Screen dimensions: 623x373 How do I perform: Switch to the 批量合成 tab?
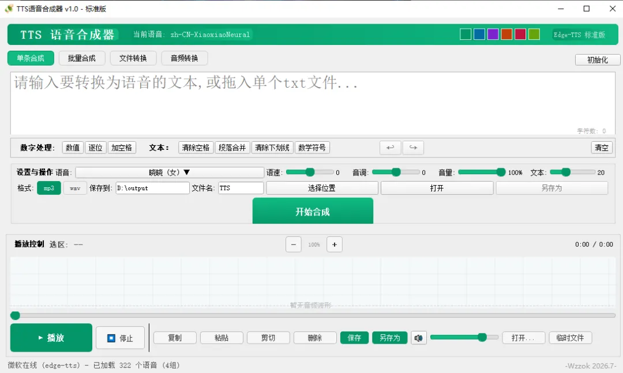coord(82,58)
